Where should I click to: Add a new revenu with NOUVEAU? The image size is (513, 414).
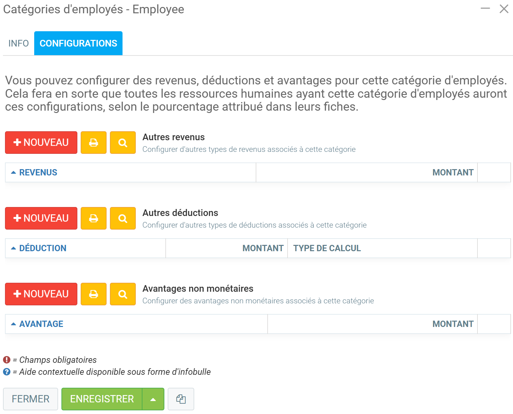(x=41, y=143)
